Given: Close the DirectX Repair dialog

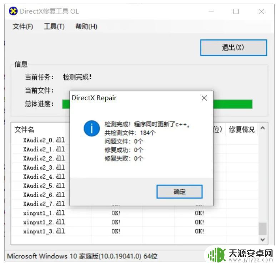Looking at the screenshot, I should pos(204,98).
